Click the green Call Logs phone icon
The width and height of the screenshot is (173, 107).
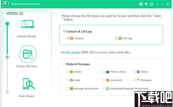point(120,38)
